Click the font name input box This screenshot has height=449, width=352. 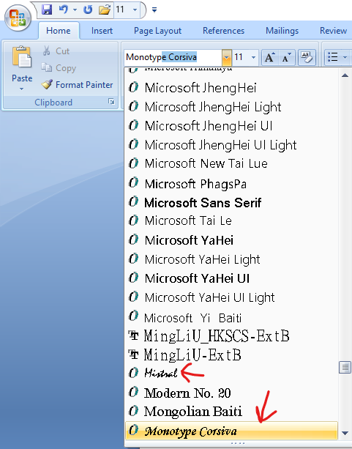click(173, 57)
